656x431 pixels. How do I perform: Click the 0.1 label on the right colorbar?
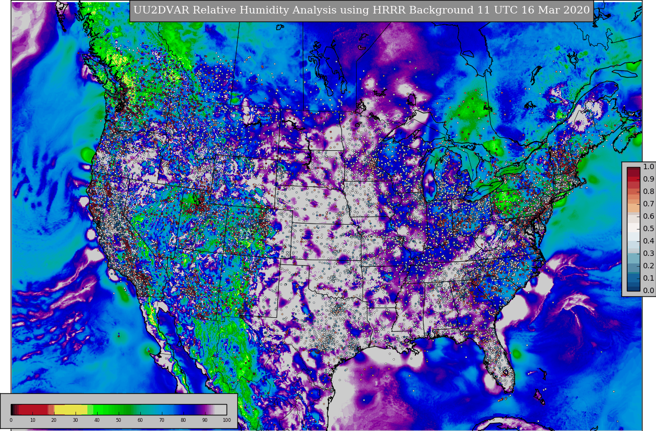click(x=648, y=278)
